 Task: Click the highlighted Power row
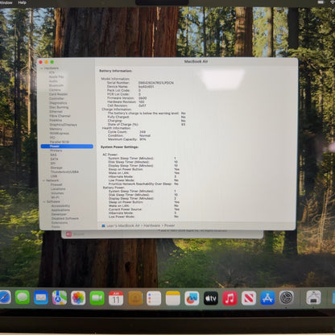67,147
